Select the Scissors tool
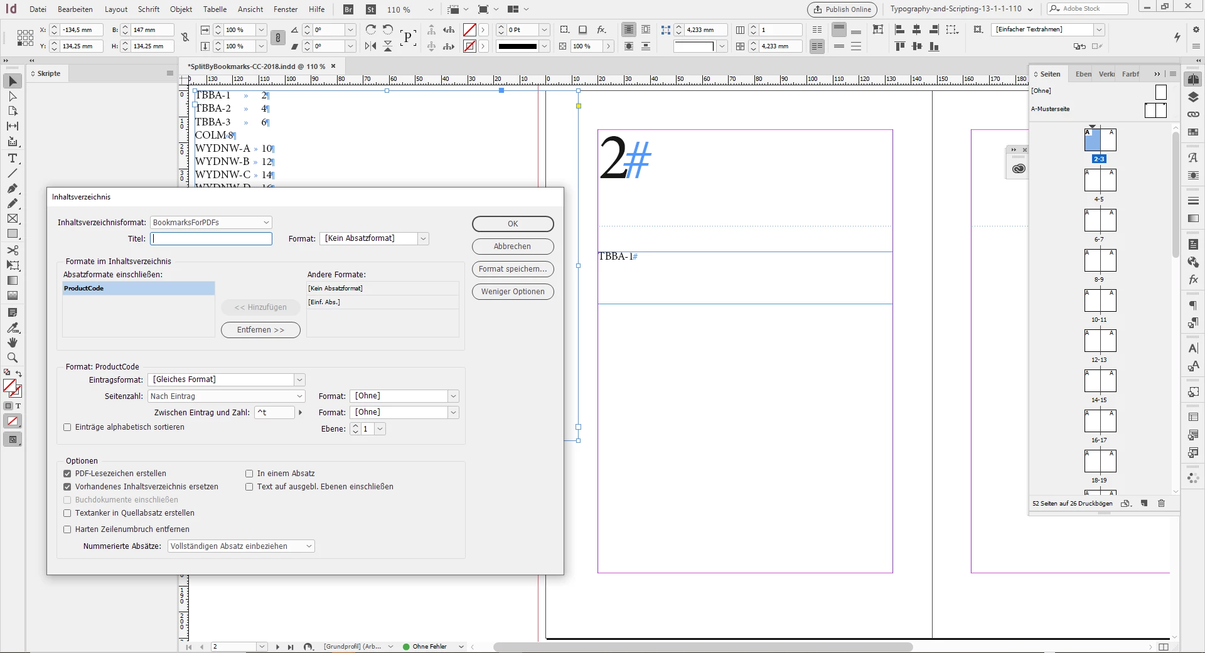 pos(13,250)
